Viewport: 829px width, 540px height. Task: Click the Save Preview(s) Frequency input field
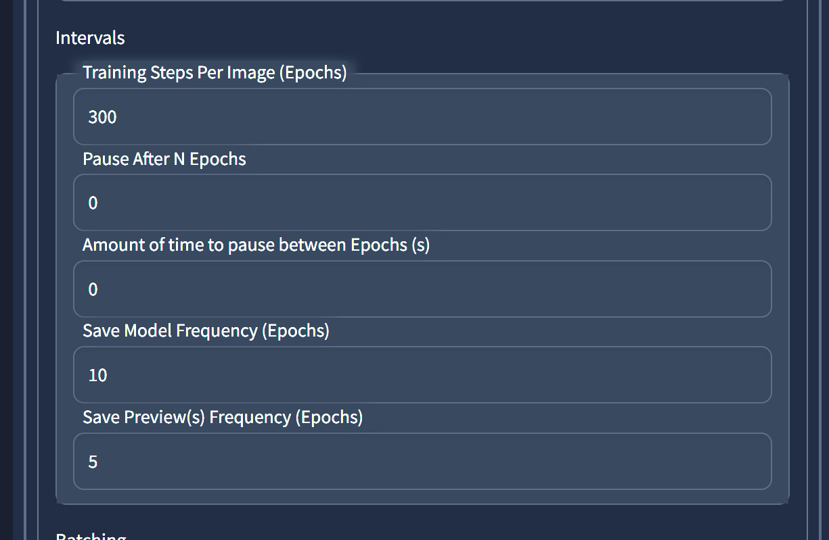(422, 461)
